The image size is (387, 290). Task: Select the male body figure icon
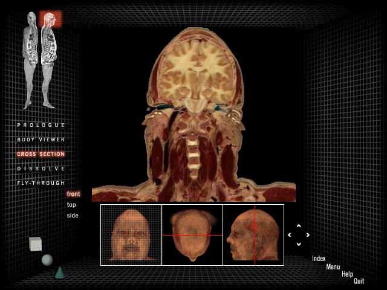coord(30,60)
